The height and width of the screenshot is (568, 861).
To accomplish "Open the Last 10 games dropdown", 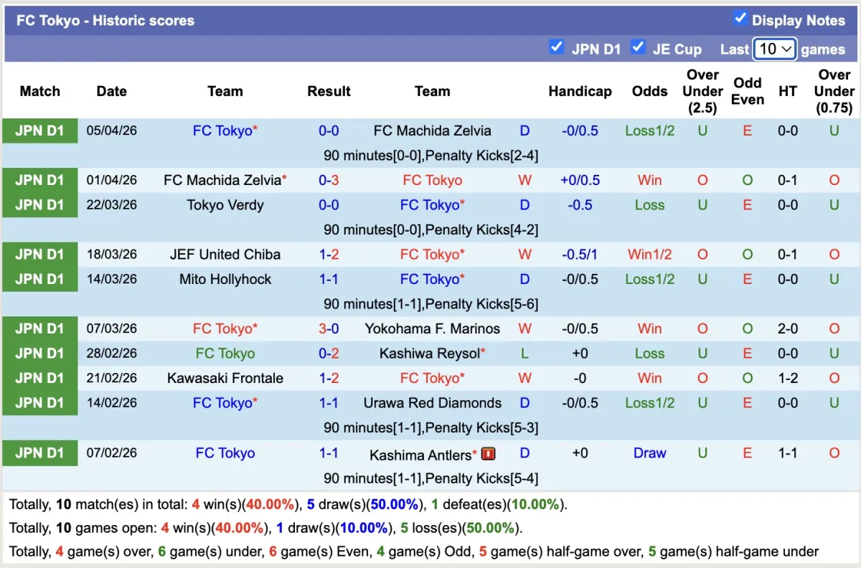I will tap(775, 49).
